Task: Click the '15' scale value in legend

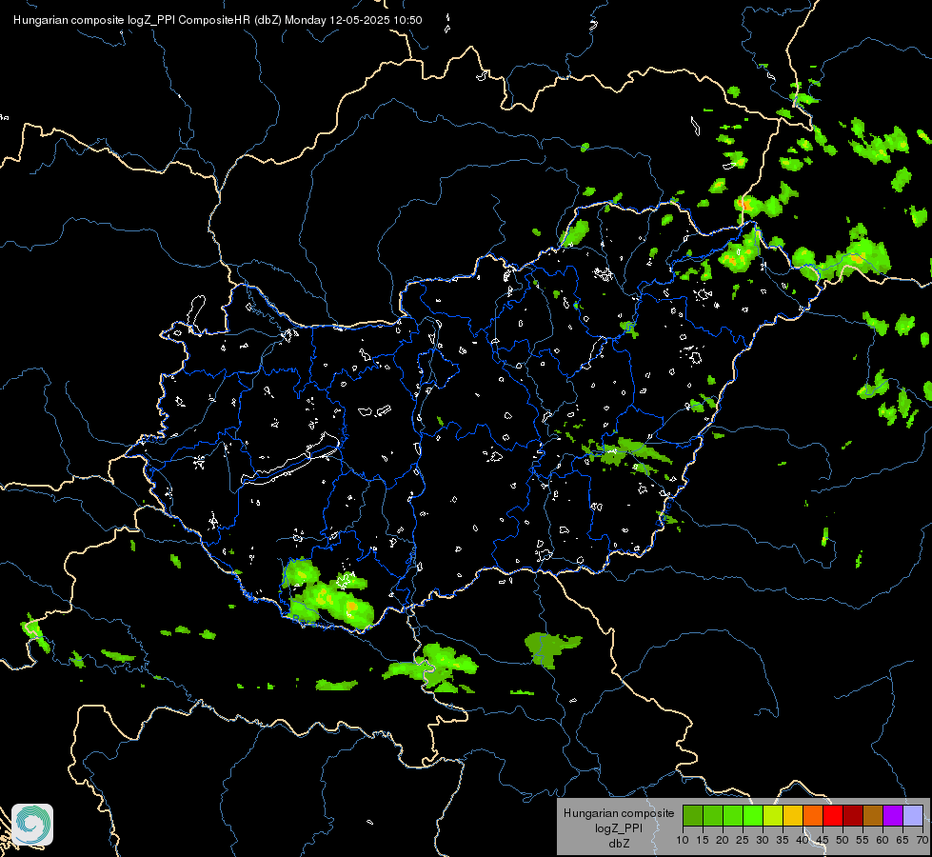Action: coord(703,840)
